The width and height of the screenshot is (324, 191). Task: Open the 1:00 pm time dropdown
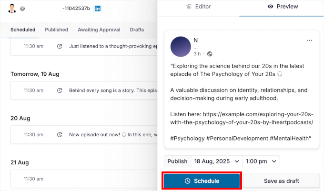(261, 161)
